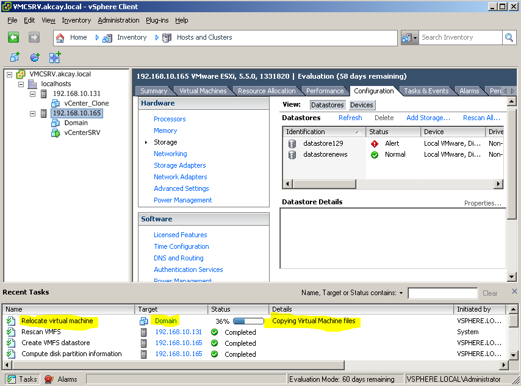Viewport: 521px width, 386px height.
Task: Open the Licensed Features link
Action: (180, 235)
